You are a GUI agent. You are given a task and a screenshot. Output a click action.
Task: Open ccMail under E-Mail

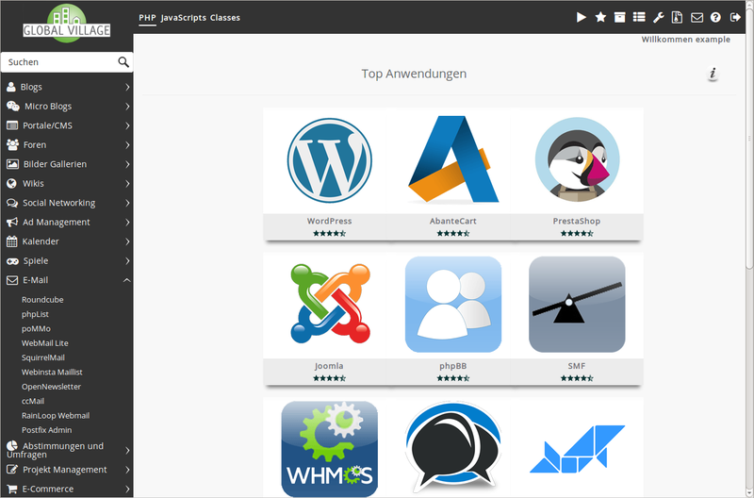(33, 401)
